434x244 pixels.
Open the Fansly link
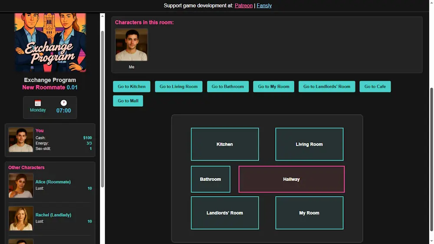coord(264,6)
